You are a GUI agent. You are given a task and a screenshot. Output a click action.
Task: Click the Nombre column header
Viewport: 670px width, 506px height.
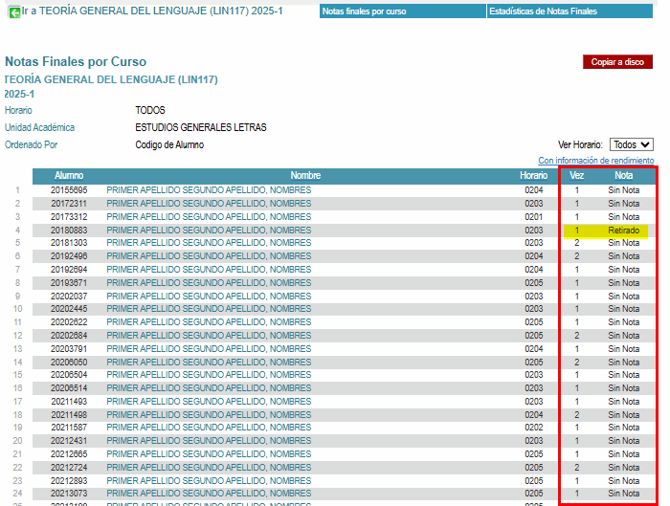(305, 176)
